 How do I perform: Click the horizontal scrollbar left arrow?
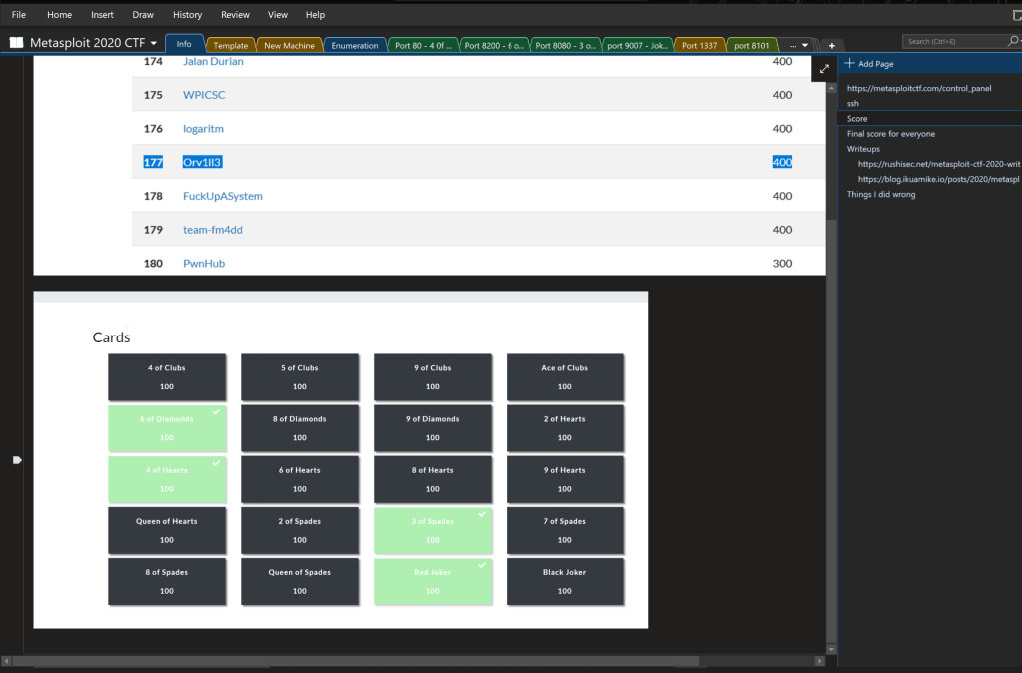(8, 661)
